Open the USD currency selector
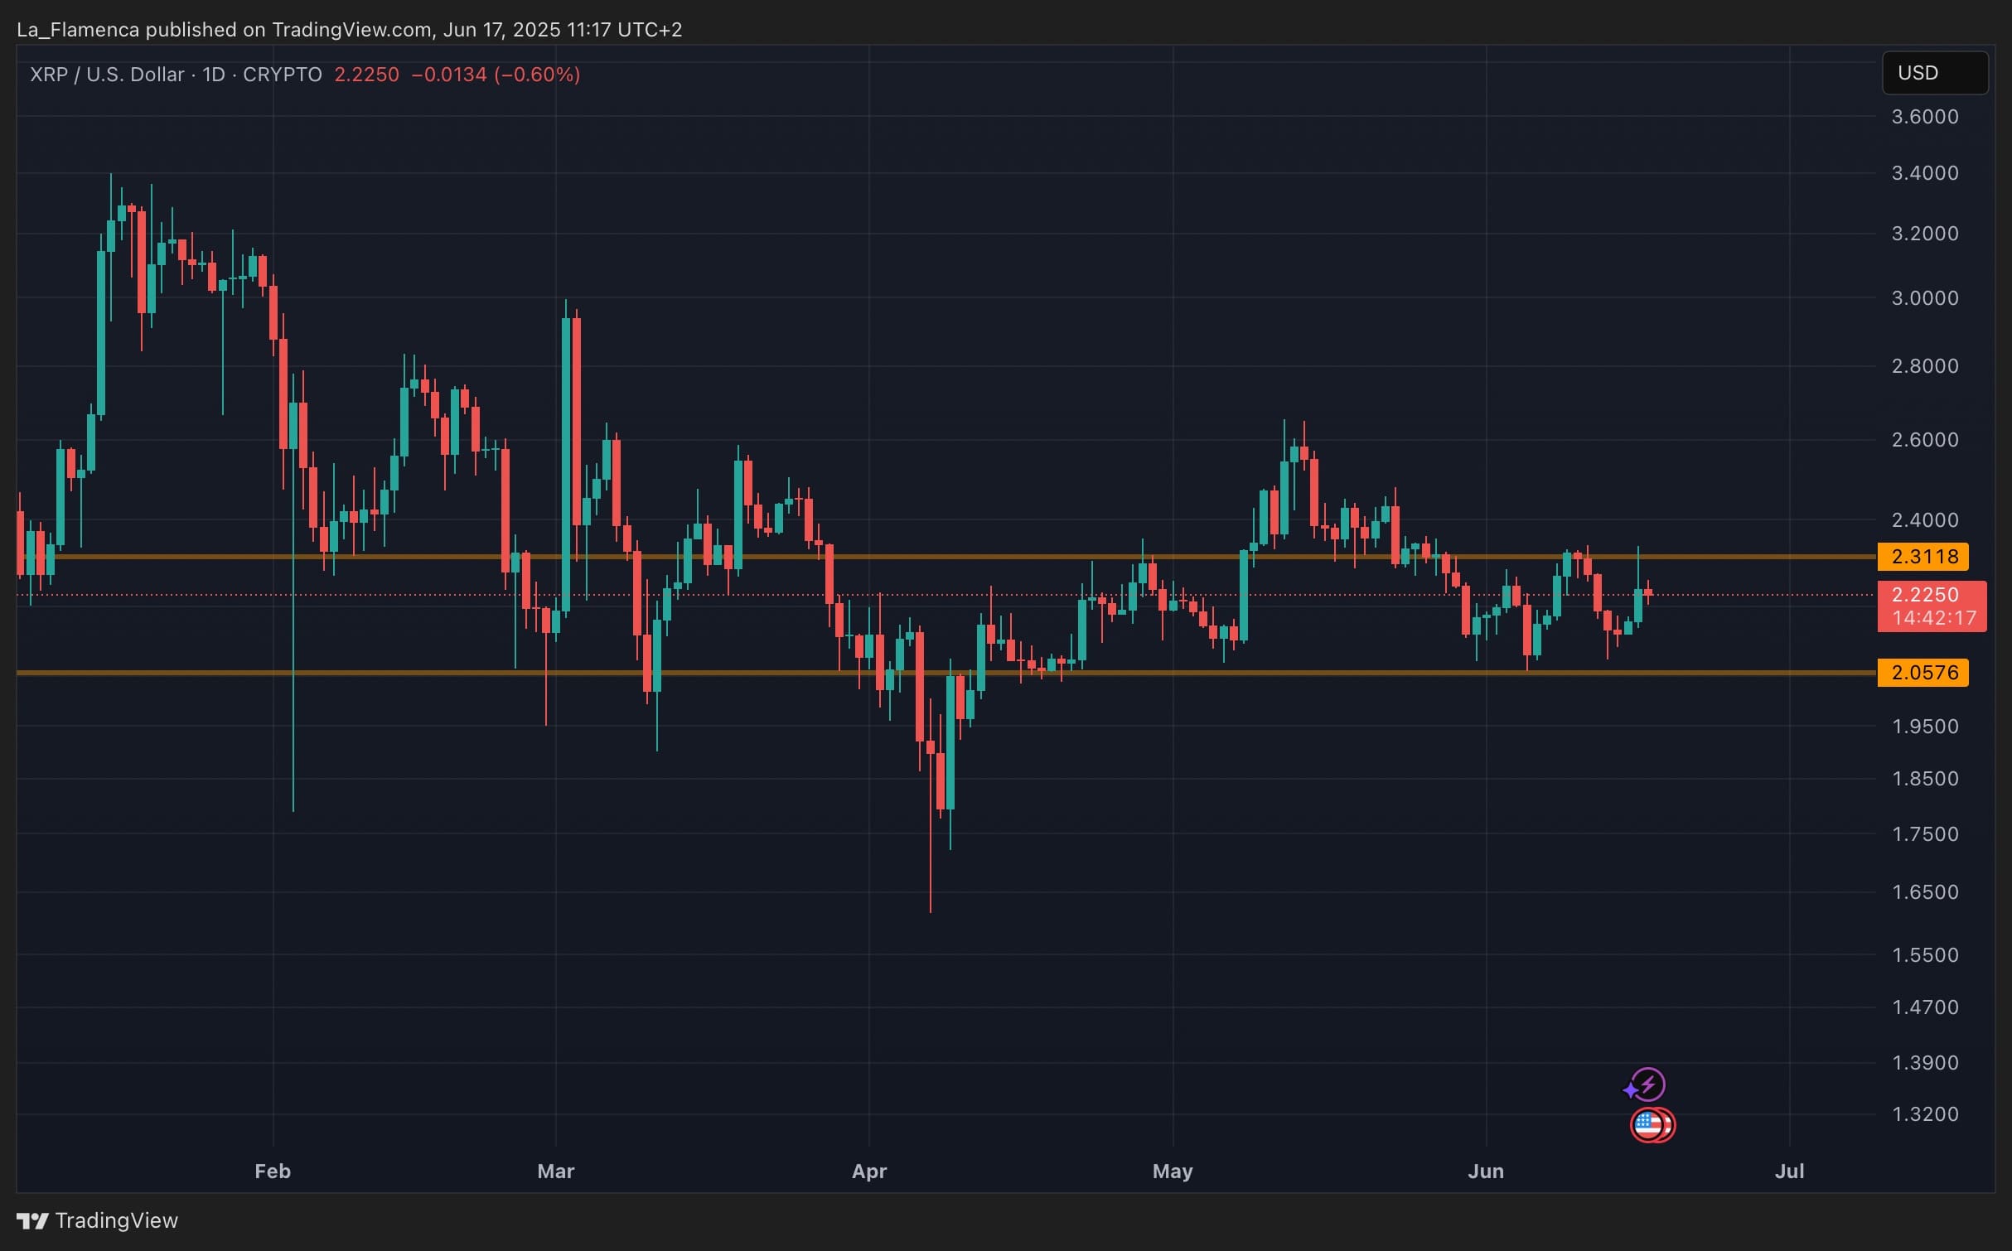Image resolution: width=2012 pixels, height=1251 pixels. [x=1934, y=73]
